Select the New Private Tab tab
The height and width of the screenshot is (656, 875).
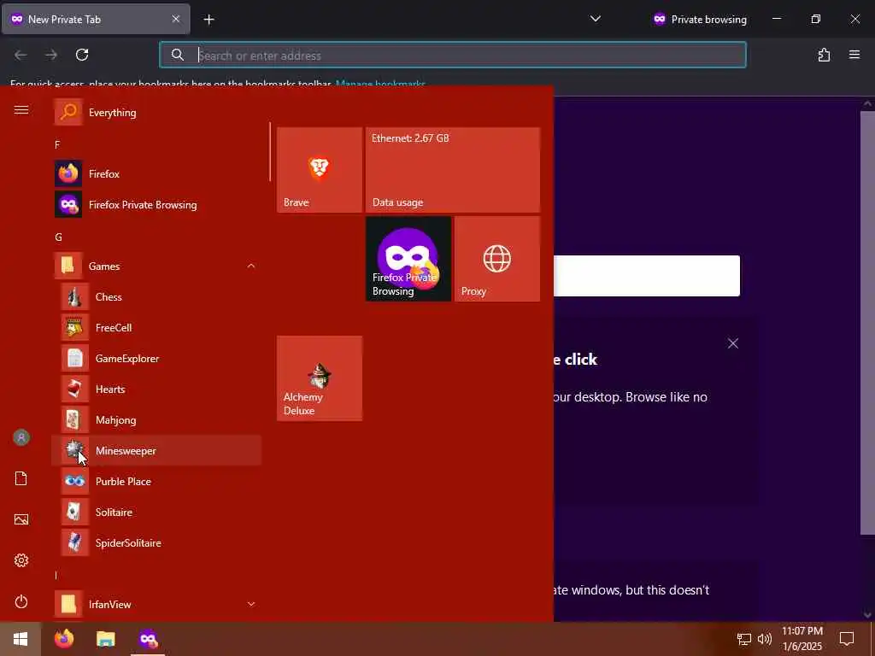click(x=96, y=19)
